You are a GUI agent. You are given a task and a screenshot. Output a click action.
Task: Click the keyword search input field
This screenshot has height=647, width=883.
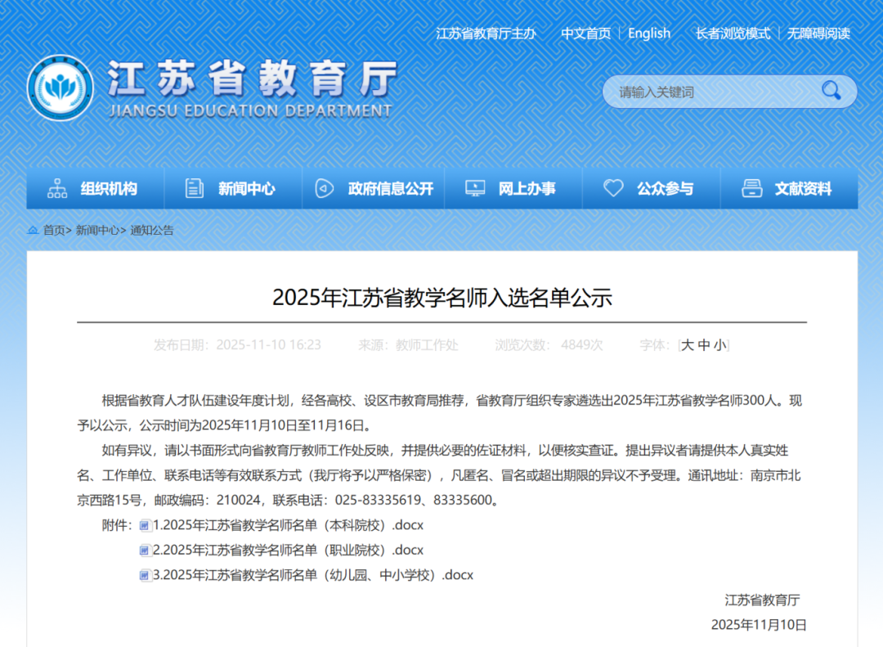(x=711, y=92)
